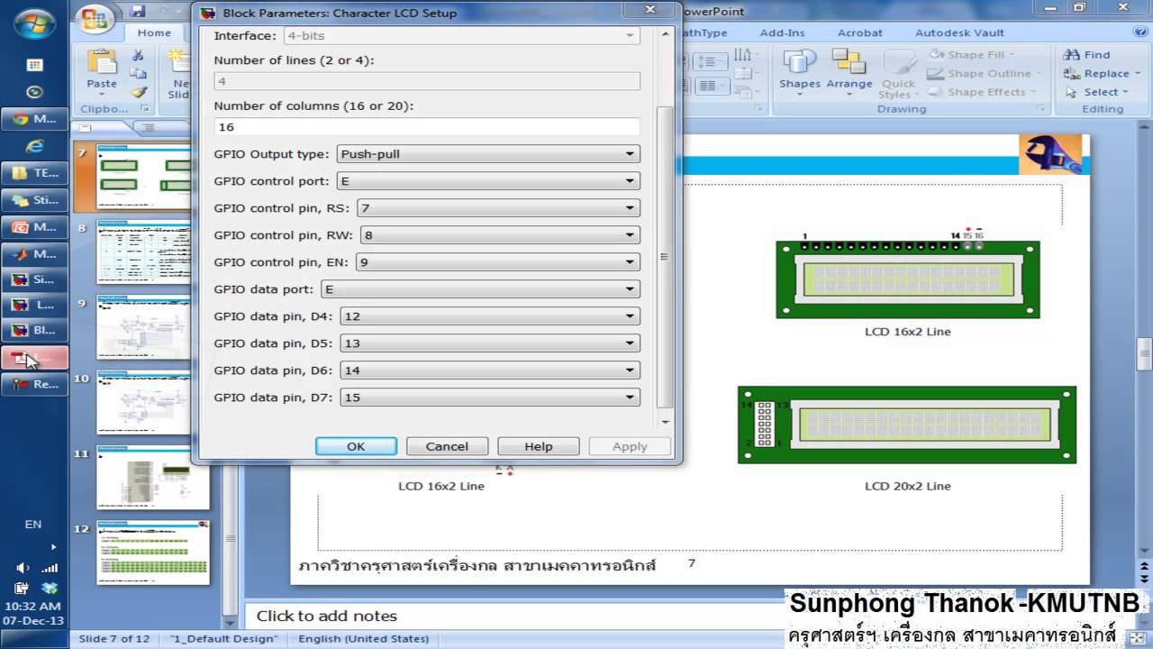Confirm dialog with OK button
This screenshot has width=1153, height=649.
356,446
